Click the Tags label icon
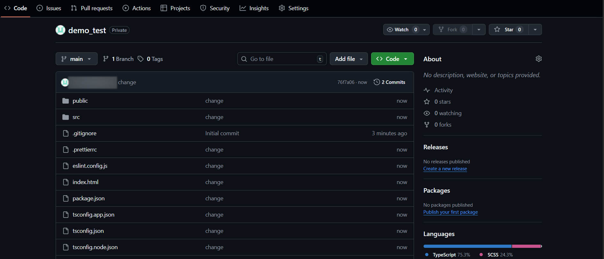Screen dimensions: 604x259 tap(140, 59)
